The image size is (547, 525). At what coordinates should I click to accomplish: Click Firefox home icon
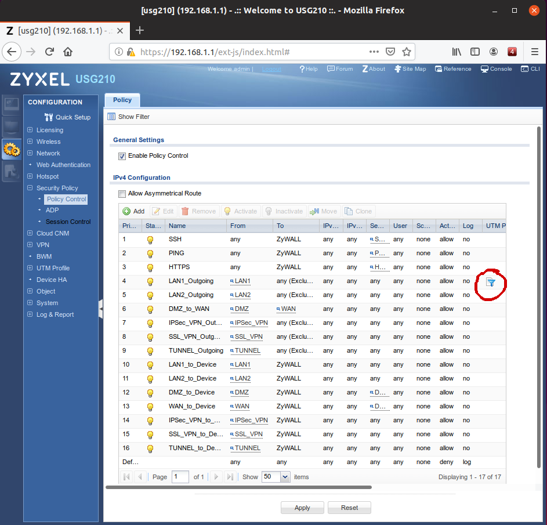(x=68, y=52)
